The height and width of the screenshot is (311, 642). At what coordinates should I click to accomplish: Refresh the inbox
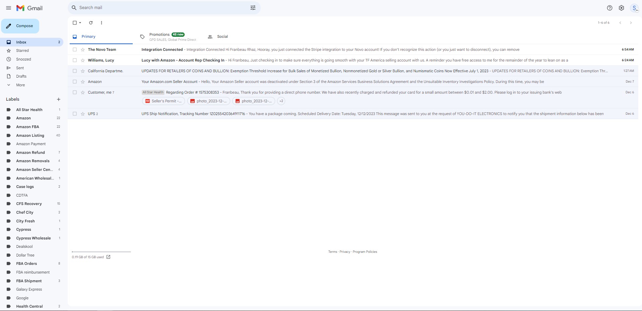[91, 23]
